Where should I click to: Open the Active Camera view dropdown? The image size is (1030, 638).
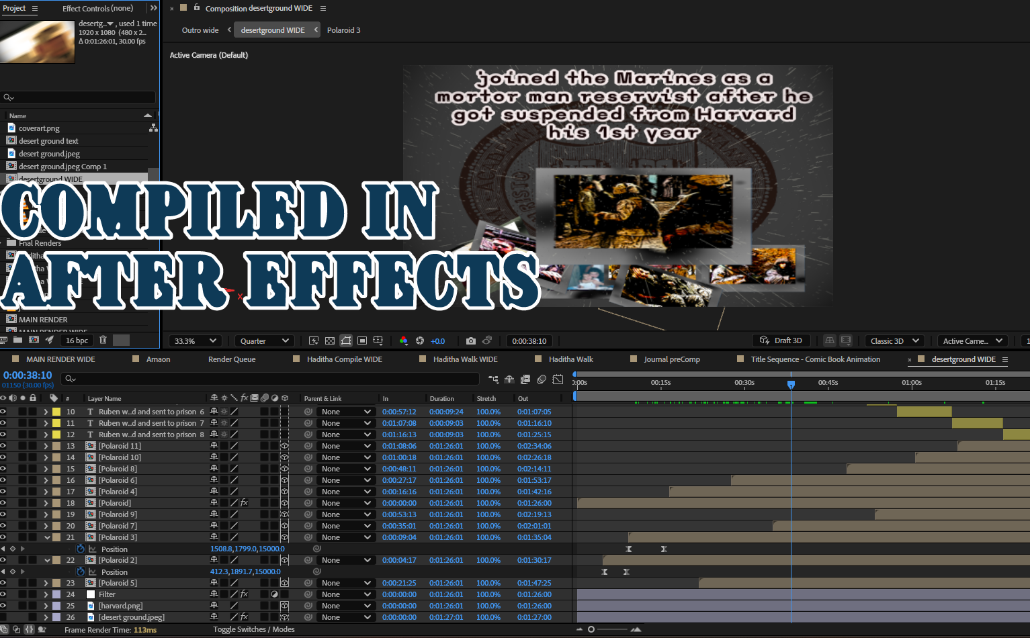point(972,340)
